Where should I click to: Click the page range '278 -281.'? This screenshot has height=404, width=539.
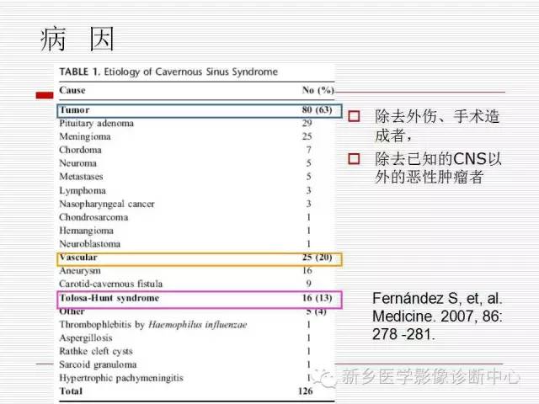coord(403,334)
